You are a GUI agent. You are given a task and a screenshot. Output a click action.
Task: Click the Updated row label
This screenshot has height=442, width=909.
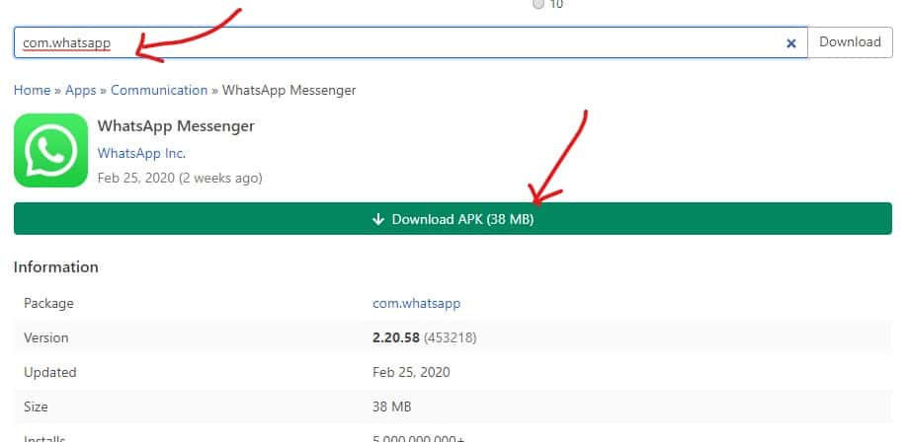click(x=49, y=372)
